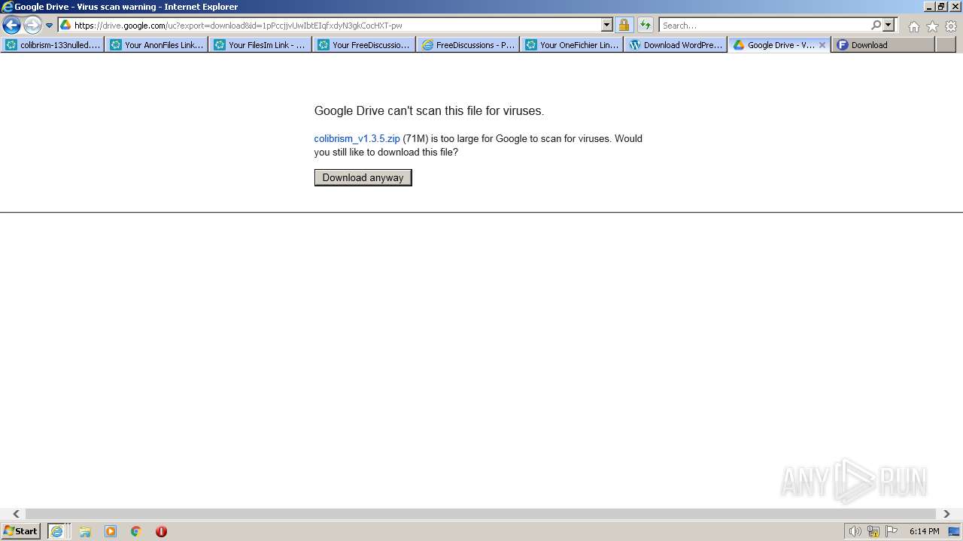The width and height of the screenshot is (963, 541).
Task: Switch to FreeDiscussions - P tab
Action: pyautogui.click(x=468, y=45)
